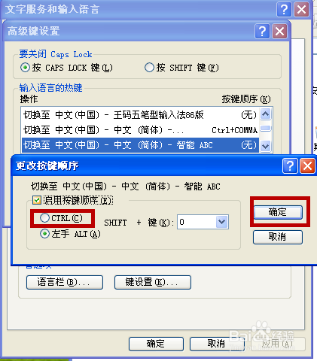
Task: Click hotkey list scroll down arrow
Action: (266, 146)
